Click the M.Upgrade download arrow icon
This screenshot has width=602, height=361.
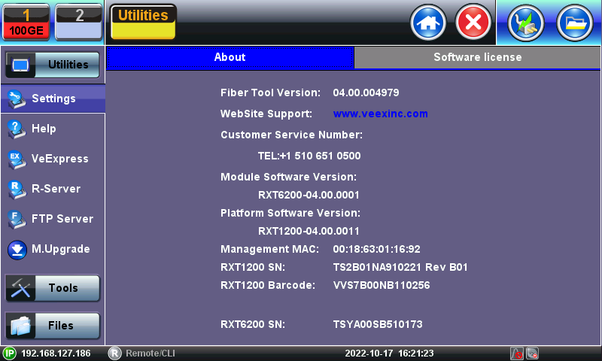(17, 250)
